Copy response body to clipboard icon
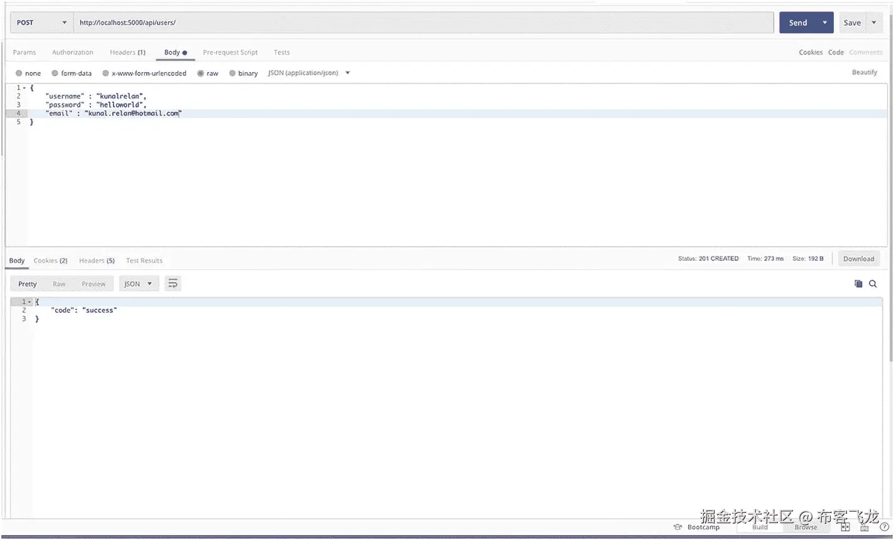 [x=858, y=284]
